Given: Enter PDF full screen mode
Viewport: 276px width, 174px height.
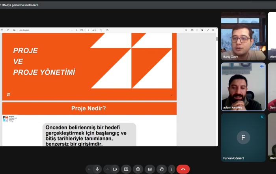Looking at the screenshot, I should [208, 30].
